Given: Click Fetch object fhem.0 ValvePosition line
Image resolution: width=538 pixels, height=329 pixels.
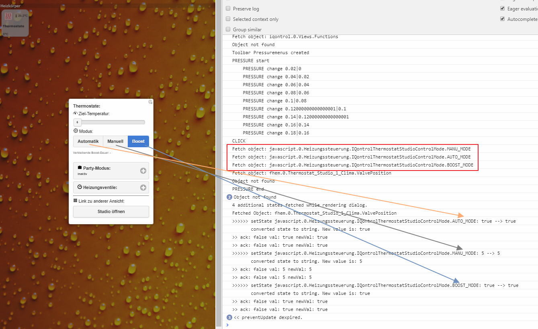Looking at the screenshot, I should 311,173.
